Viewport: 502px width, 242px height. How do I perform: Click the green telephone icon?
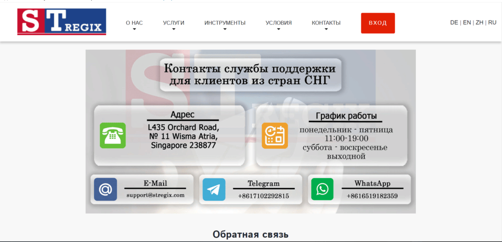pyautogui.click(x=113, y=135)
